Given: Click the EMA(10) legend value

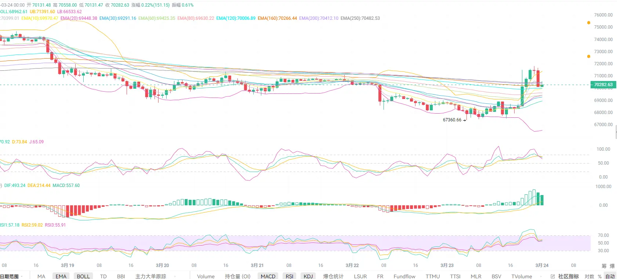Looking at the screenshot, I should point(40,18).
